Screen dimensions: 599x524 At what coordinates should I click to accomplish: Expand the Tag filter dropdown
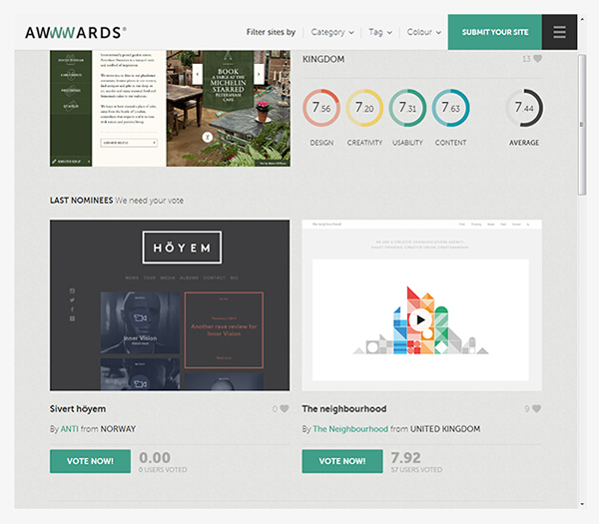pyautogui.click(x=380, y=32)
